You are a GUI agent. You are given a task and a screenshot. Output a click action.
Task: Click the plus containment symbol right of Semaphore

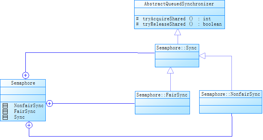click(x=50, y=104)
